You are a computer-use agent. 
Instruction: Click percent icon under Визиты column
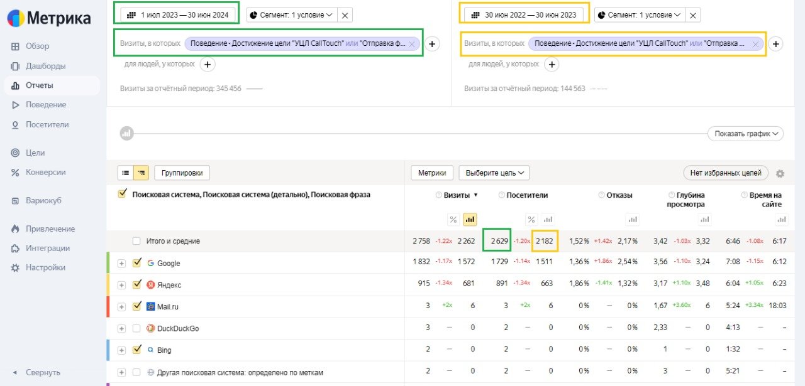point(453,219)
